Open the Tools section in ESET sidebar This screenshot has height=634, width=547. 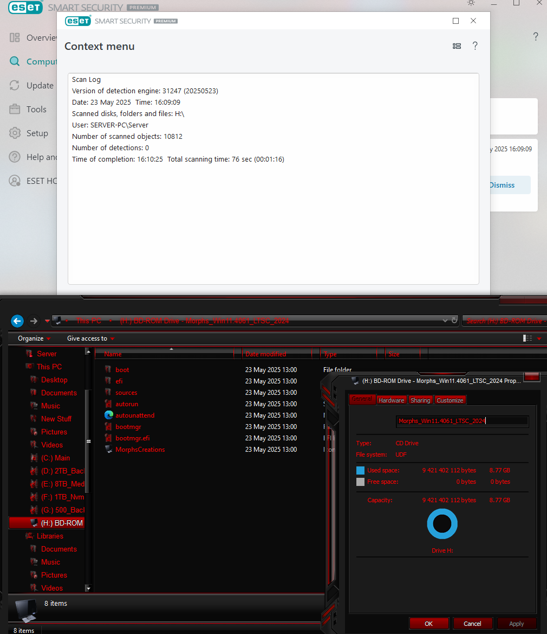click(x=28, y=109)
